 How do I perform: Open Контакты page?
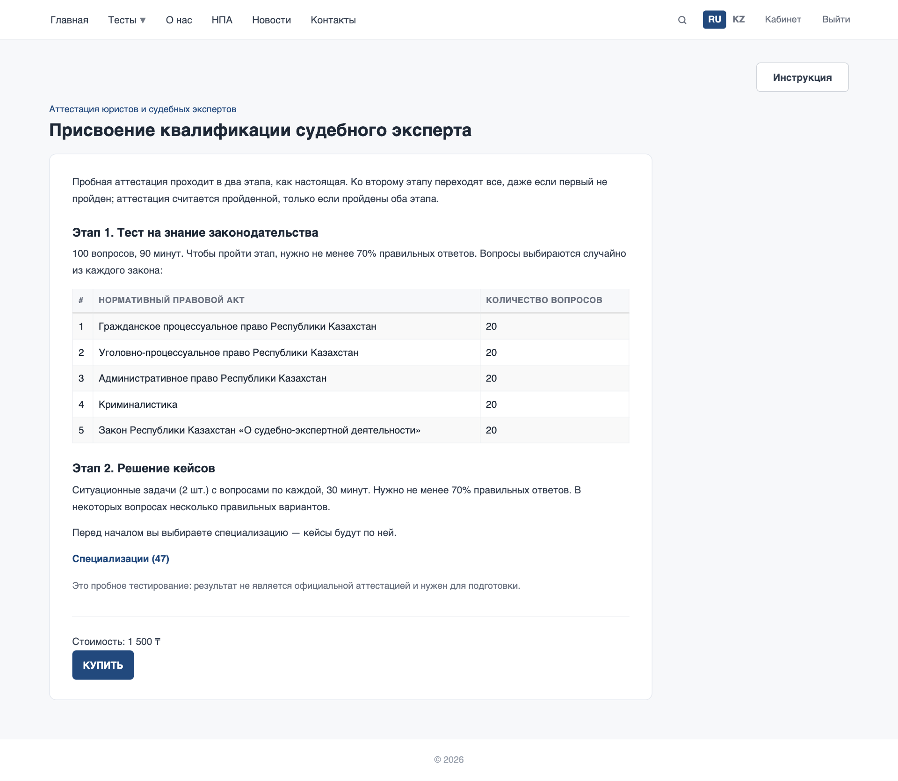[x=333, y=20]
